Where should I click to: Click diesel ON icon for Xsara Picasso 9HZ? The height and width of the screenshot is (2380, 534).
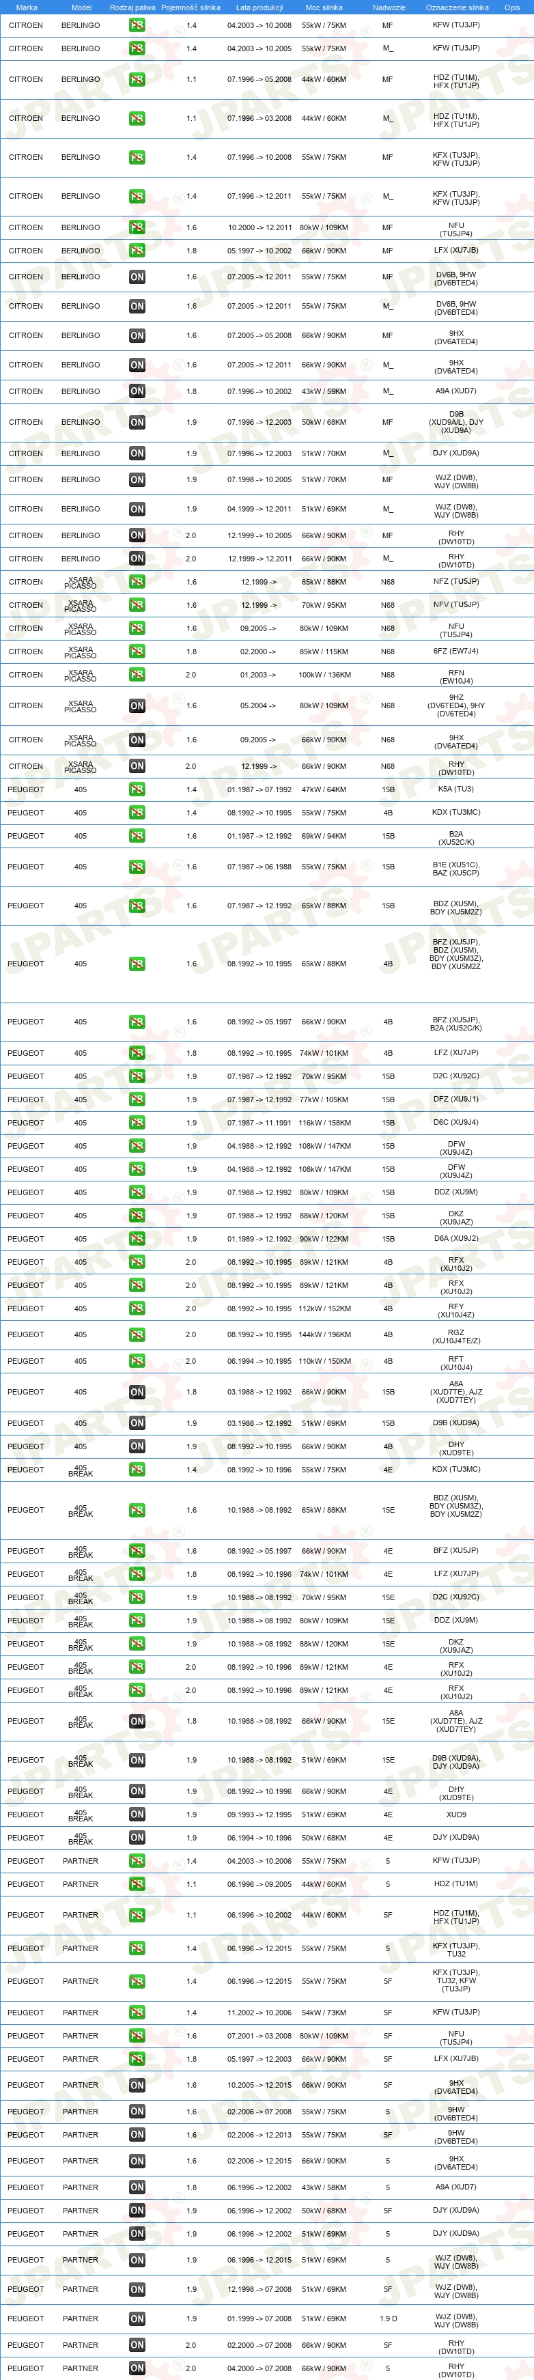(x=137, y=706)
